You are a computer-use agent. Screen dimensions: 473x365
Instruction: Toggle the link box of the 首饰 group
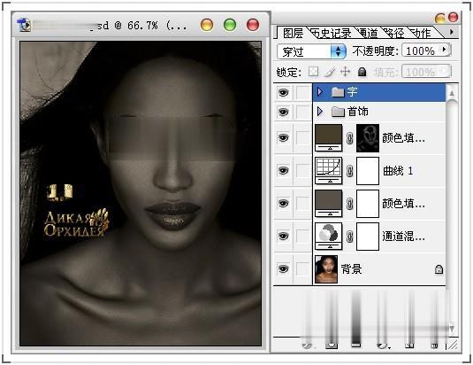(302, 112)
